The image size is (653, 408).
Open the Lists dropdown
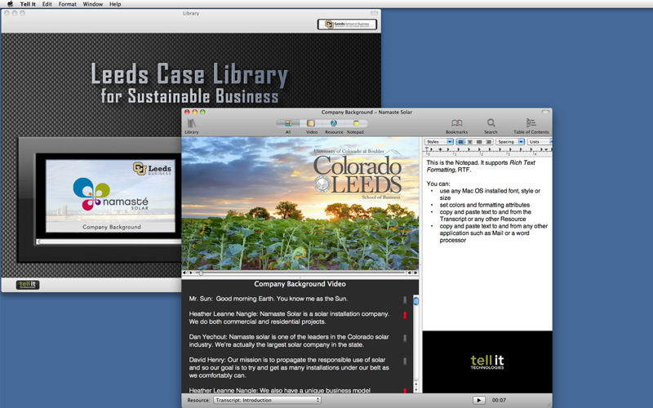[540, 142]
